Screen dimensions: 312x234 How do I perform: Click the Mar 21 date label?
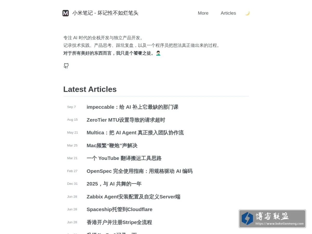(x=72, y=158)
